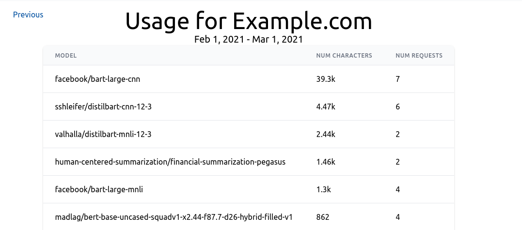
Task: Click the 39.3k characters value
Action: 326,79
